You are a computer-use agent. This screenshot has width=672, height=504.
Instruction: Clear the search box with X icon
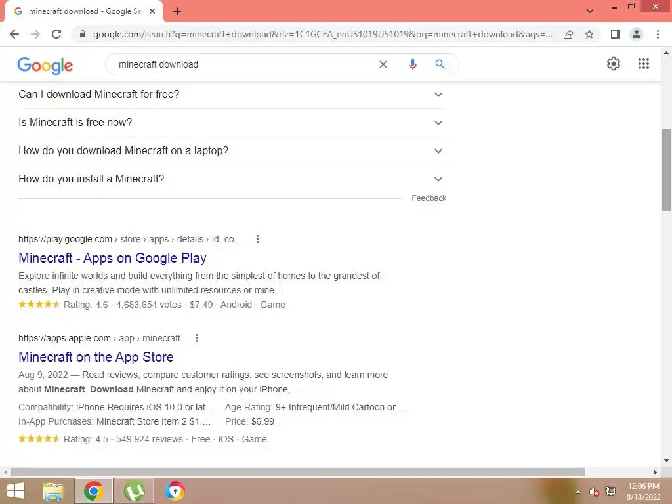pyautogui.click(x=383, y=64)
